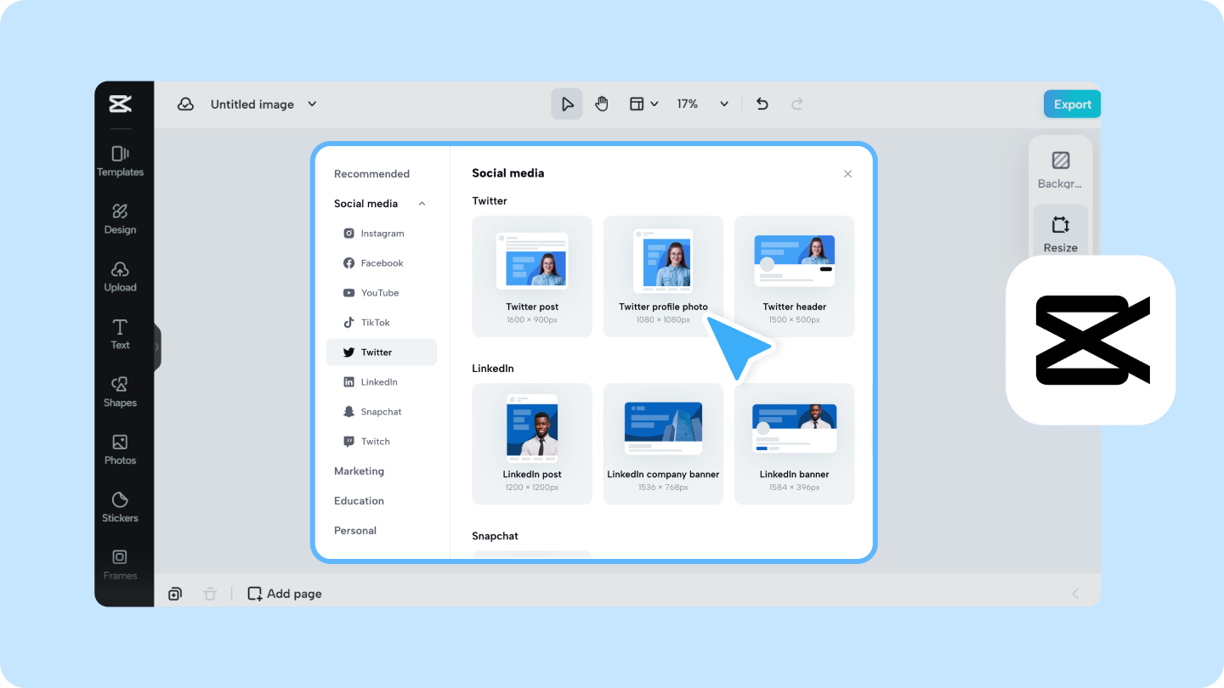This screenshot has height=688, width=1224.
Task: Click the 17% zoom value
Action: pyautogui.click(x=688, y=104)
